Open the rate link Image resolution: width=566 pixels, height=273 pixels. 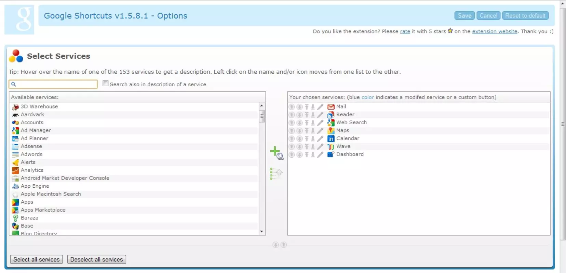click(405, 31)
